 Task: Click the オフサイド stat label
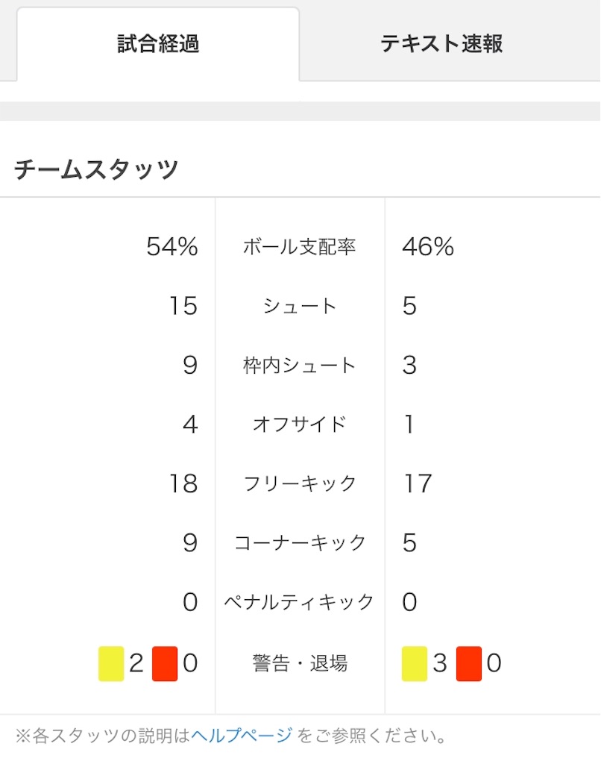tap(300, 425)
